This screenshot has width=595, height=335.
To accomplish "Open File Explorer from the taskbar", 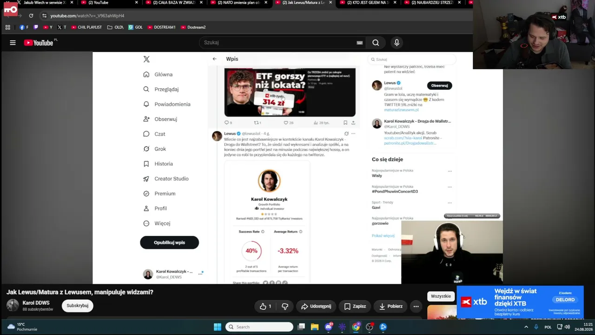I will [x=315, y=327].
